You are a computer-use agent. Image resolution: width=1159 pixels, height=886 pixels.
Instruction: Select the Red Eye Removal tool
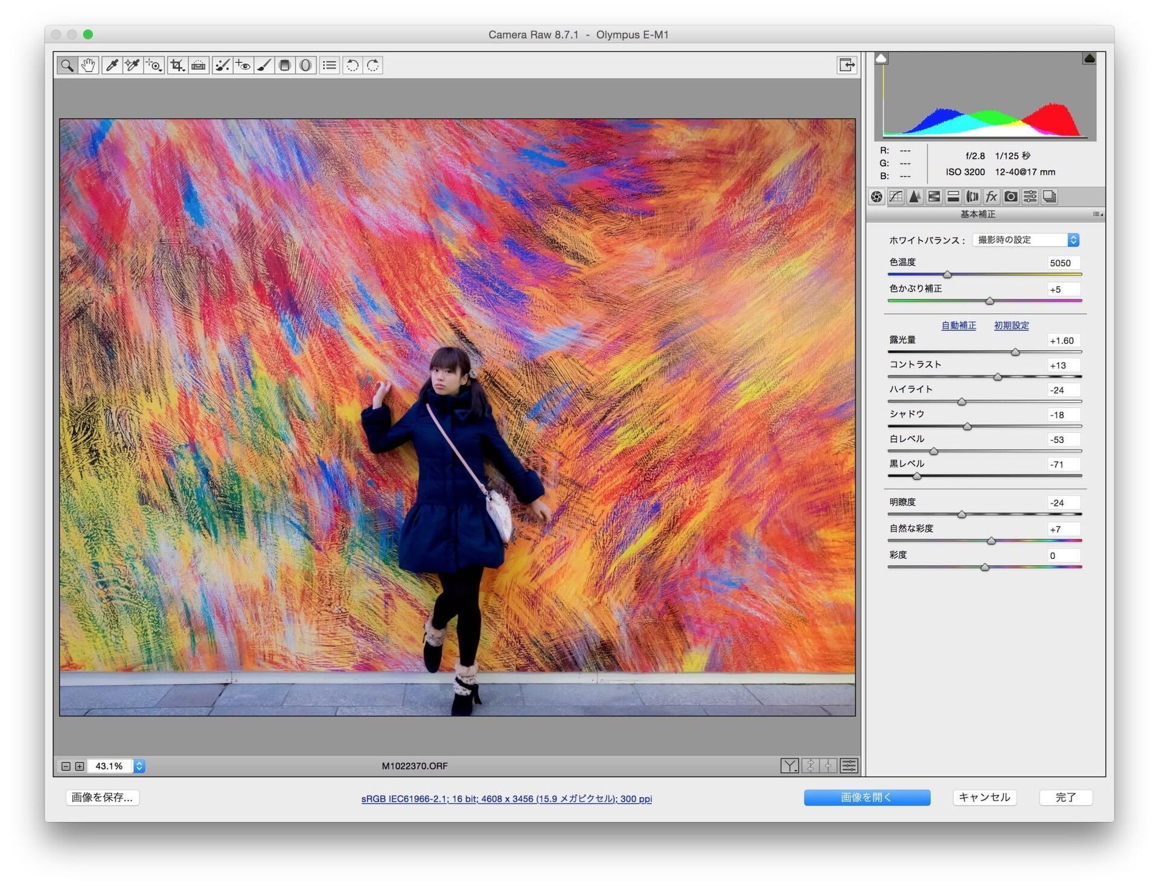coord(243,65)
